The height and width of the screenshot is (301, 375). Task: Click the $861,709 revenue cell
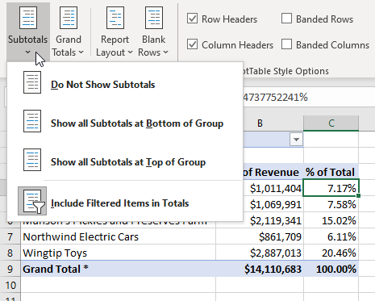coord(260,236)
